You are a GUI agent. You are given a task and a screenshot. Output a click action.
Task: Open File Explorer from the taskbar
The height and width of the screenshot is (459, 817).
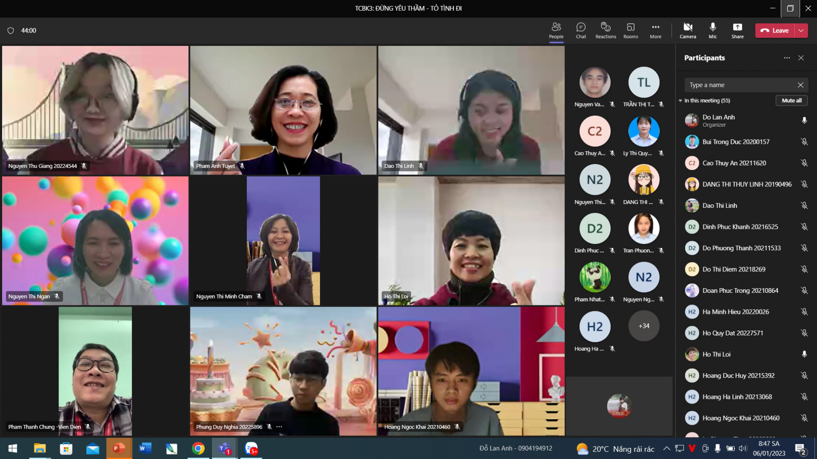(x=40, y=449)
